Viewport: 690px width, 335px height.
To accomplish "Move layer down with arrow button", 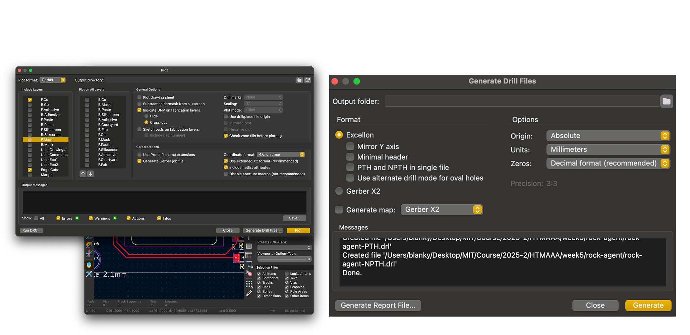I will tap(91, 174).
